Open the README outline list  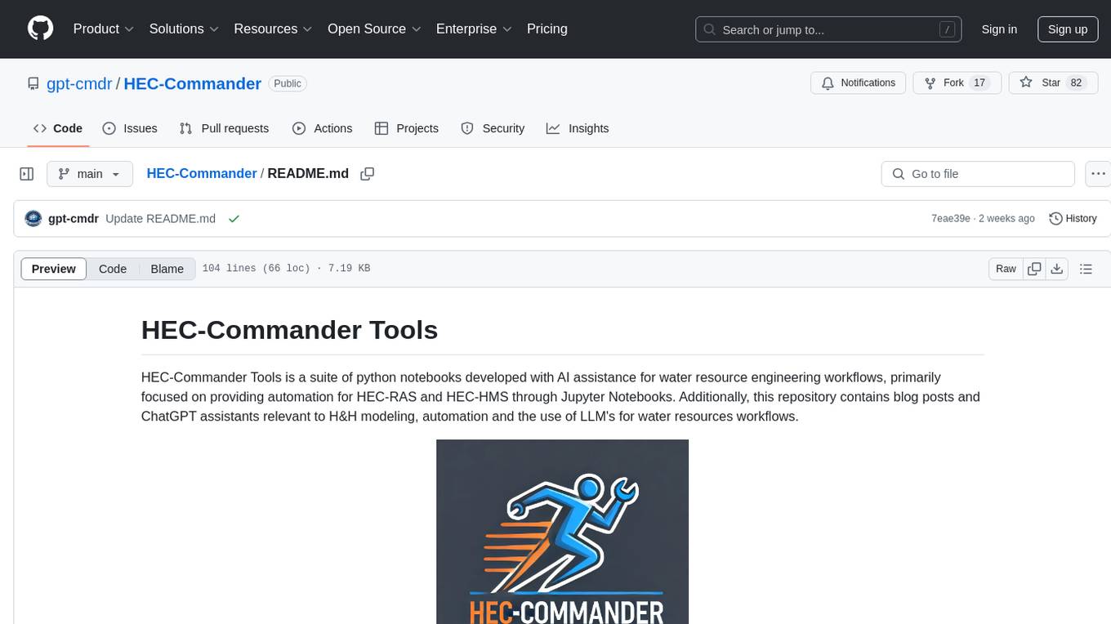coord(1086,269)
